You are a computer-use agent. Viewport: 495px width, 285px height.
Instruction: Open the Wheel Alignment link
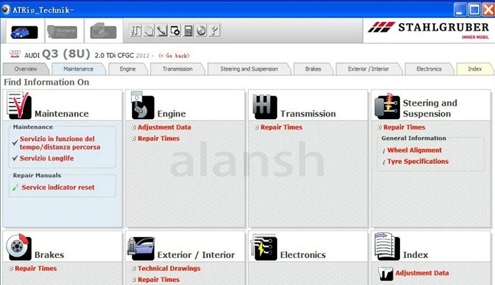(x=414, y=150)
